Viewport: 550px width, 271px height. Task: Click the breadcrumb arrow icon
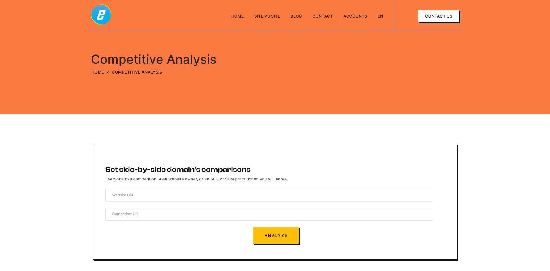coord(108,72)
